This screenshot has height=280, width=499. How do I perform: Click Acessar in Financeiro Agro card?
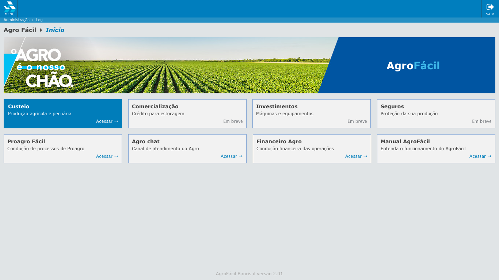(356, 156)
